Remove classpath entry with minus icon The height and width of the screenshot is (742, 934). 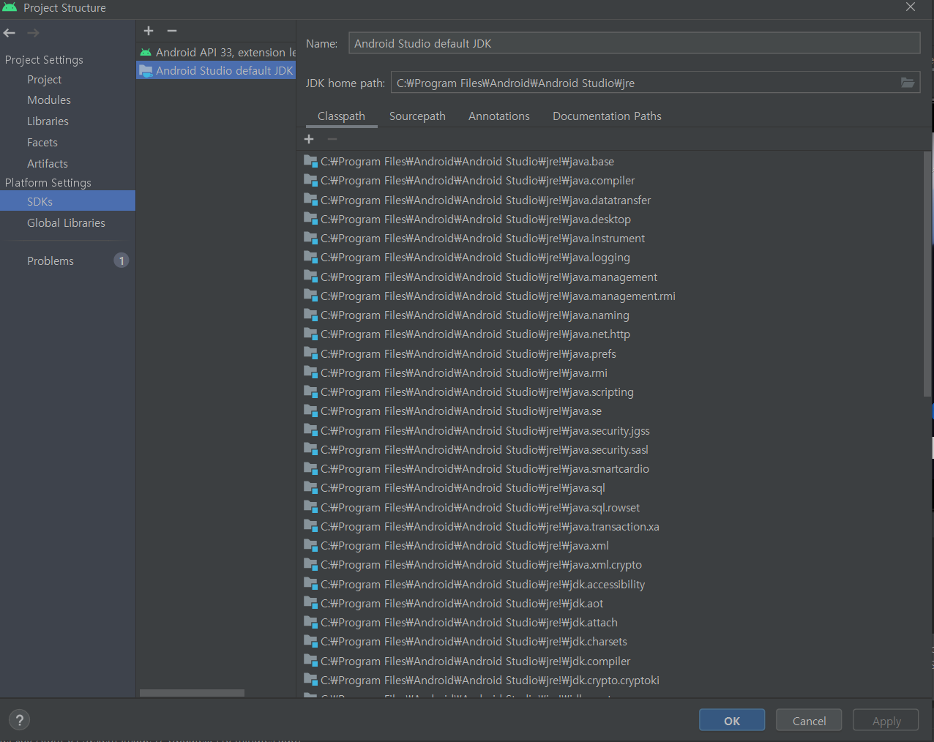[332, 139]
